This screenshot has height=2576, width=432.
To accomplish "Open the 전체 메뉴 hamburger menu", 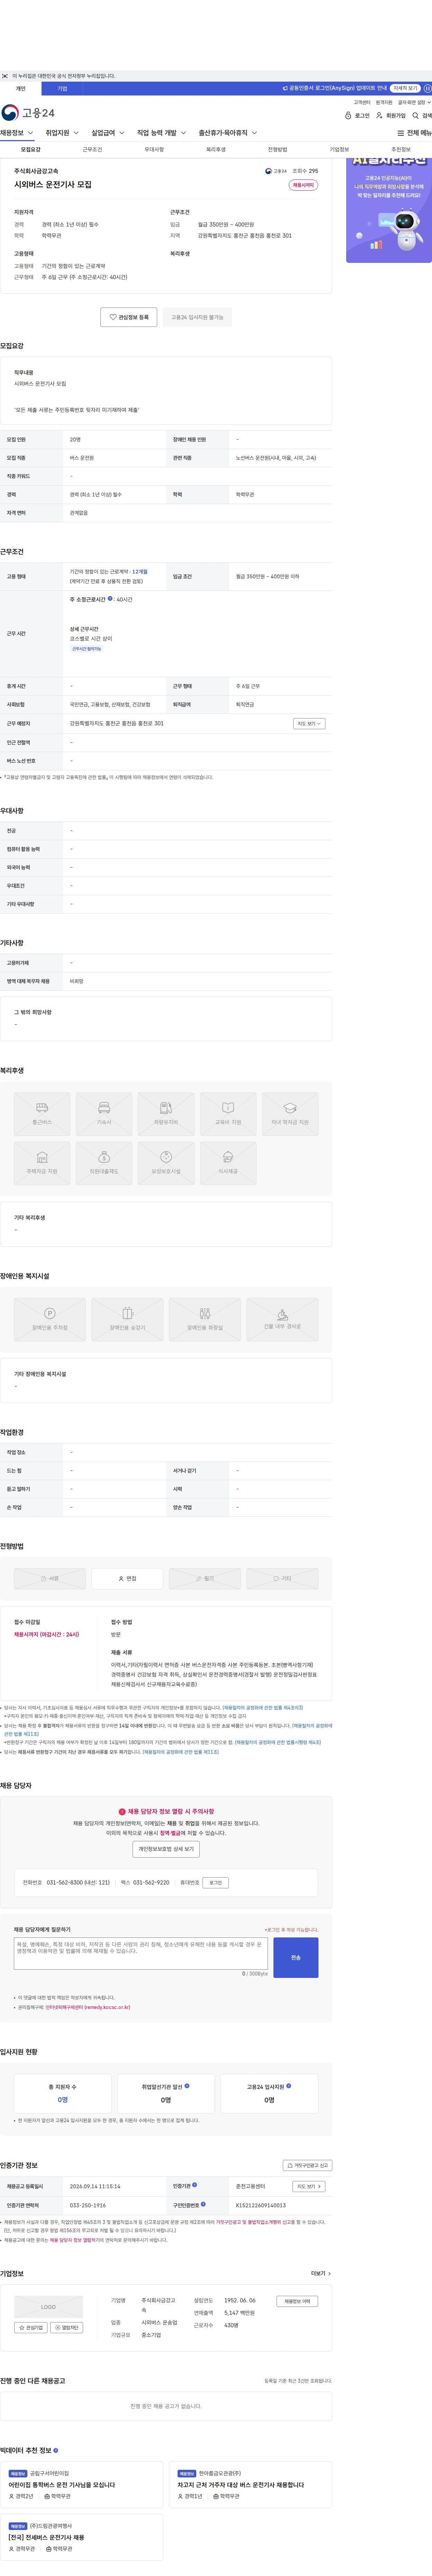I will click(414, 133).
